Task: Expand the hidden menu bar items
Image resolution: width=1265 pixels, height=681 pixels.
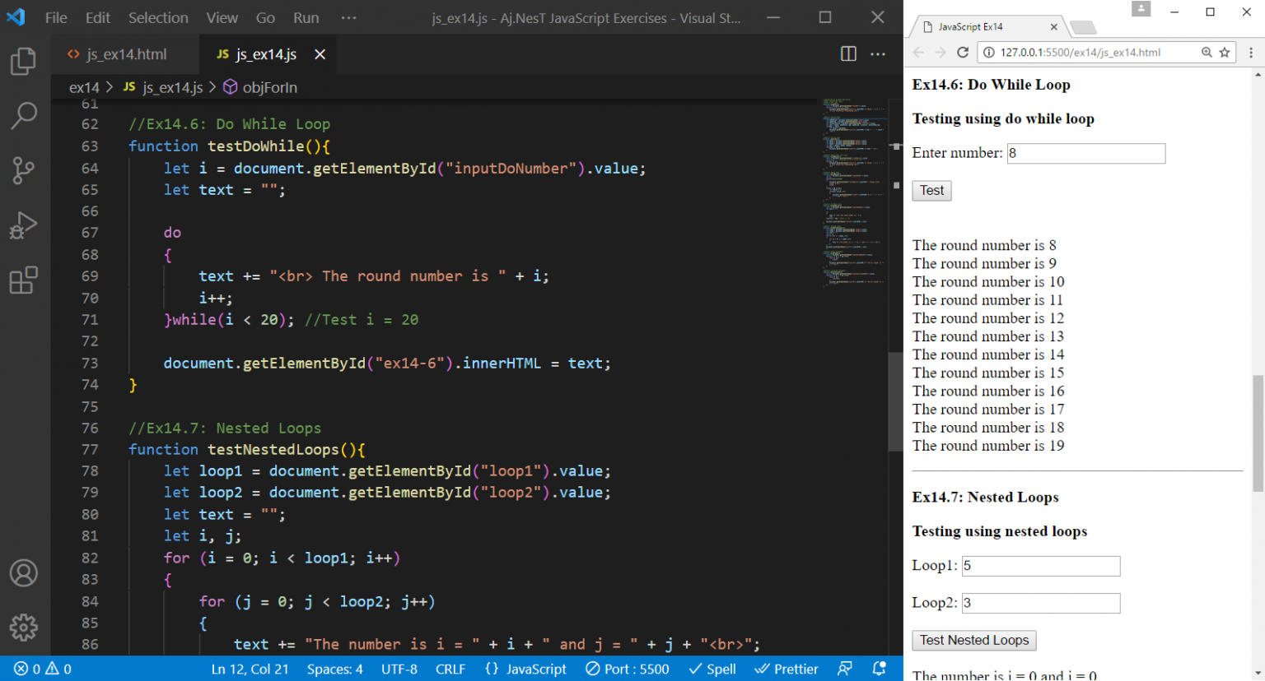Action: (x=349, y=18)
